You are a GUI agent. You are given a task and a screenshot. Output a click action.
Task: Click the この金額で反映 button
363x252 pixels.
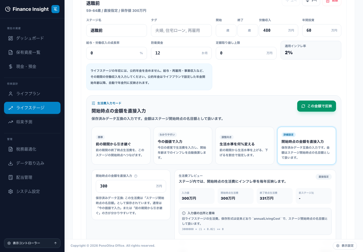click(317, 106)
